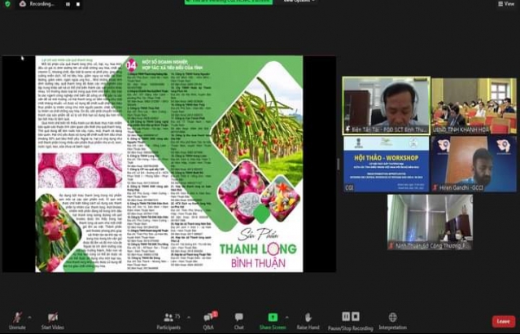
Task: Open the View Options dropdown
Action: click(x=299, y=2)
